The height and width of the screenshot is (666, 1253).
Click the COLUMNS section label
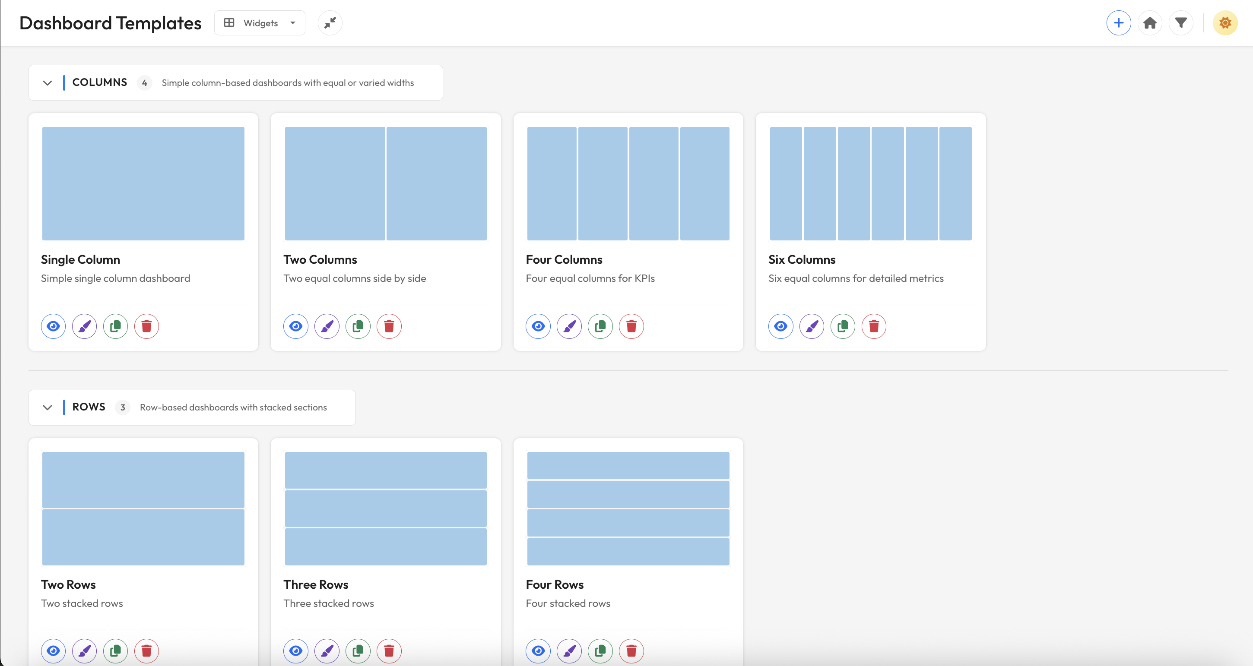(x=99, y=82)
